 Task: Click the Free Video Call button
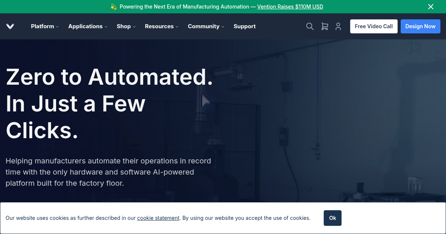[x=374, y=26]
